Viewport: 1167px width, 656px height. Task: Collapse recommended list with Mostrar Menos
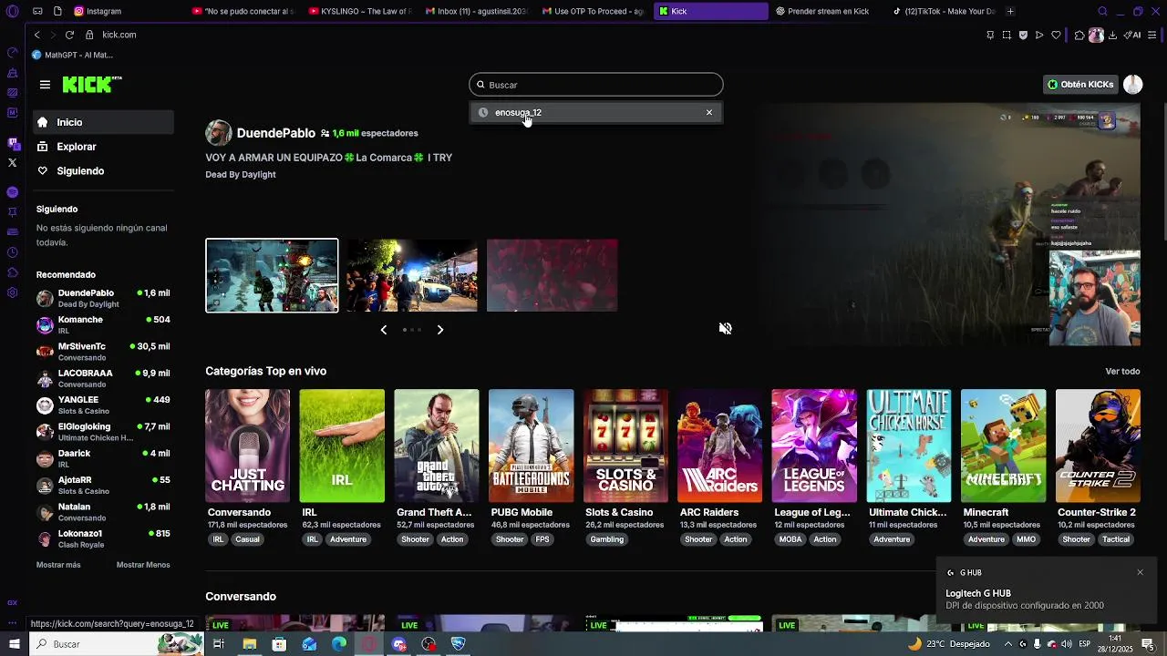(x=143, y=565)
